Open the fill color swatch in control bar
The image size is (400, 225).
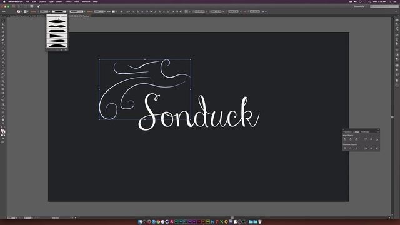pos(19,11)
